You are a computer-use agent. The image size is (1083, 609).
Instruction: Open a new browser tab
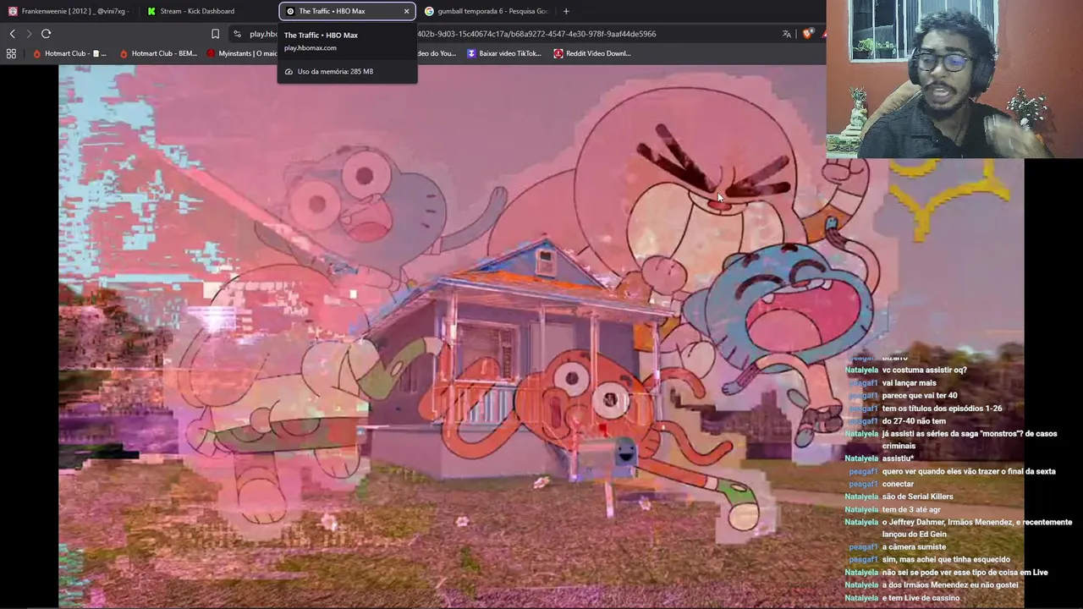tap(566, 11)
